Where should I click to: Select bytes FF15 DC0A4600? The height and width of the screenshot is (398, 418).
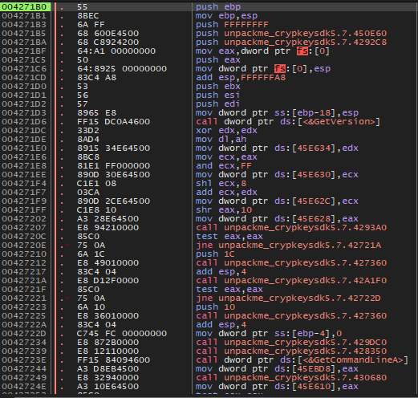[113, 121]
